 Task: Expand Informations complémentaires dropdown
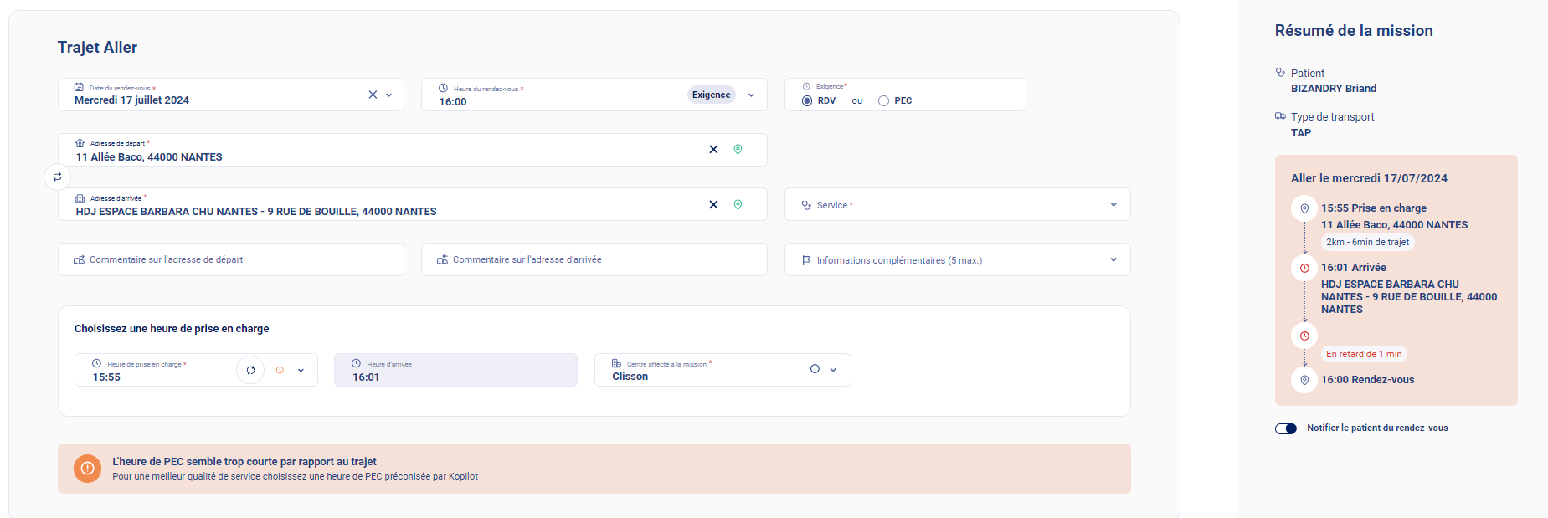click(x=1113, y=260)
